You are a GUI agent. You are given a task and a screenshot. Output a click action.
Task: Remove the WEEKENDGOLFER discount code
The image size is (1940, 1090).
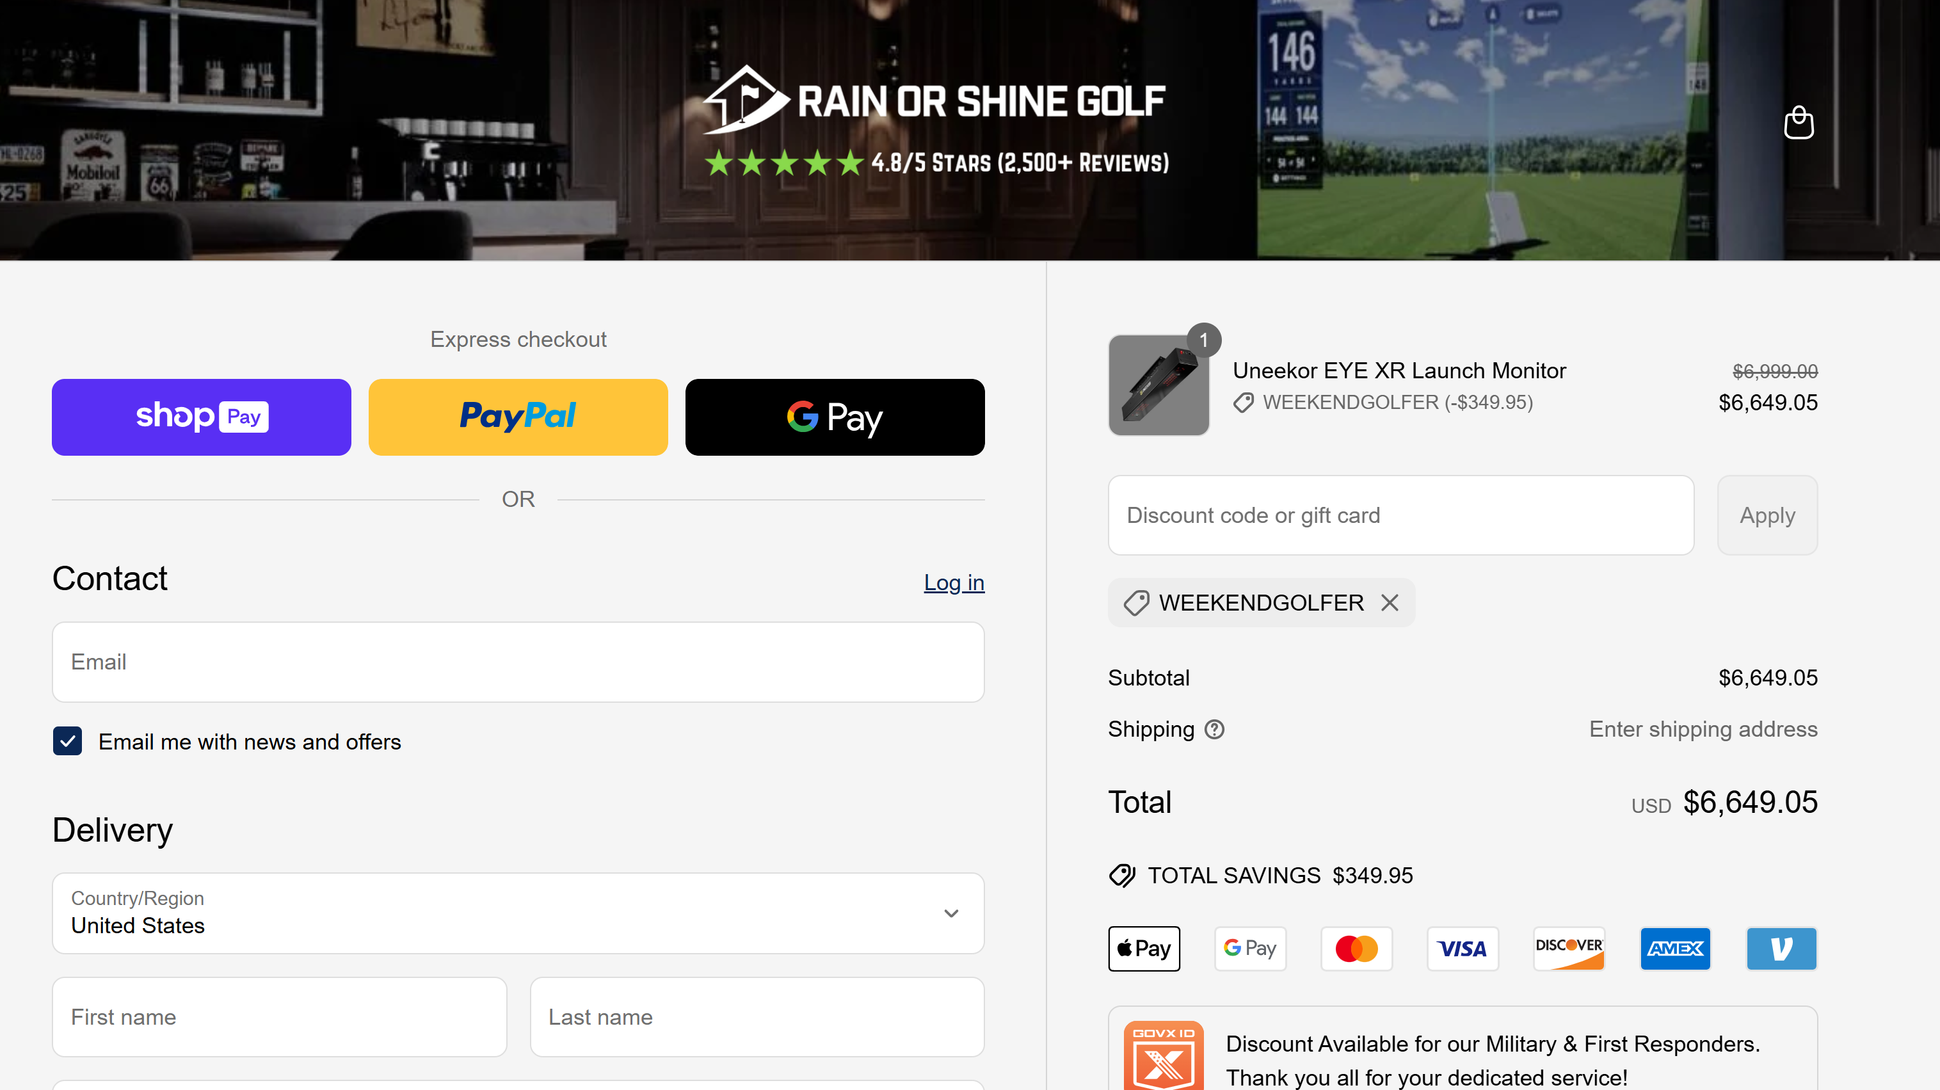pyautogui.click(x=1390, y=603)
